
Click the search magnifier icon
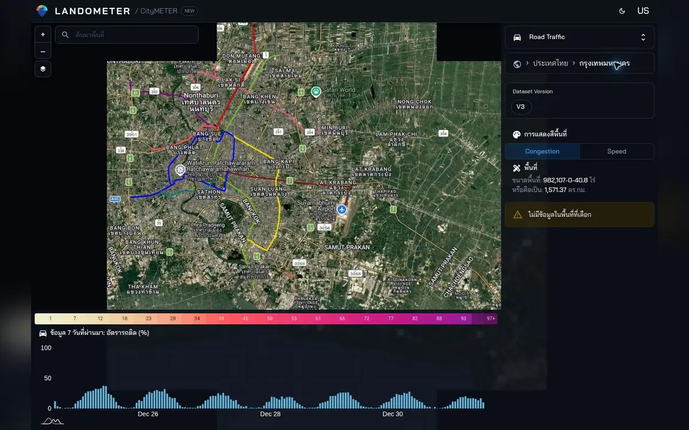pos(65,35)
